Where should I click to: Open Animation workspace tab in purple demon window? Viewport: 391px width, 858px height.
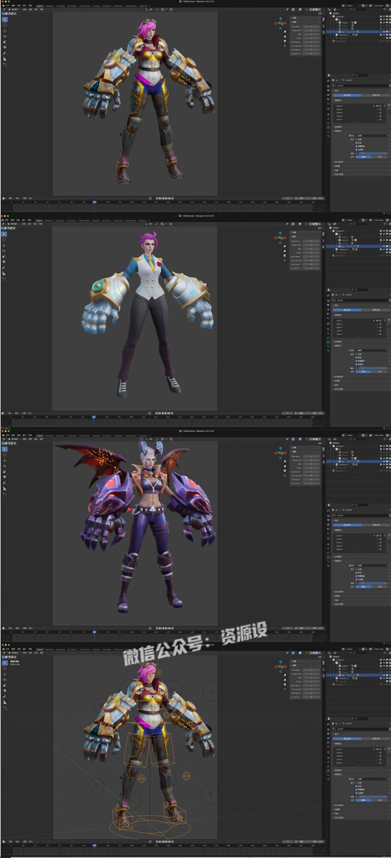pos(107,436)
